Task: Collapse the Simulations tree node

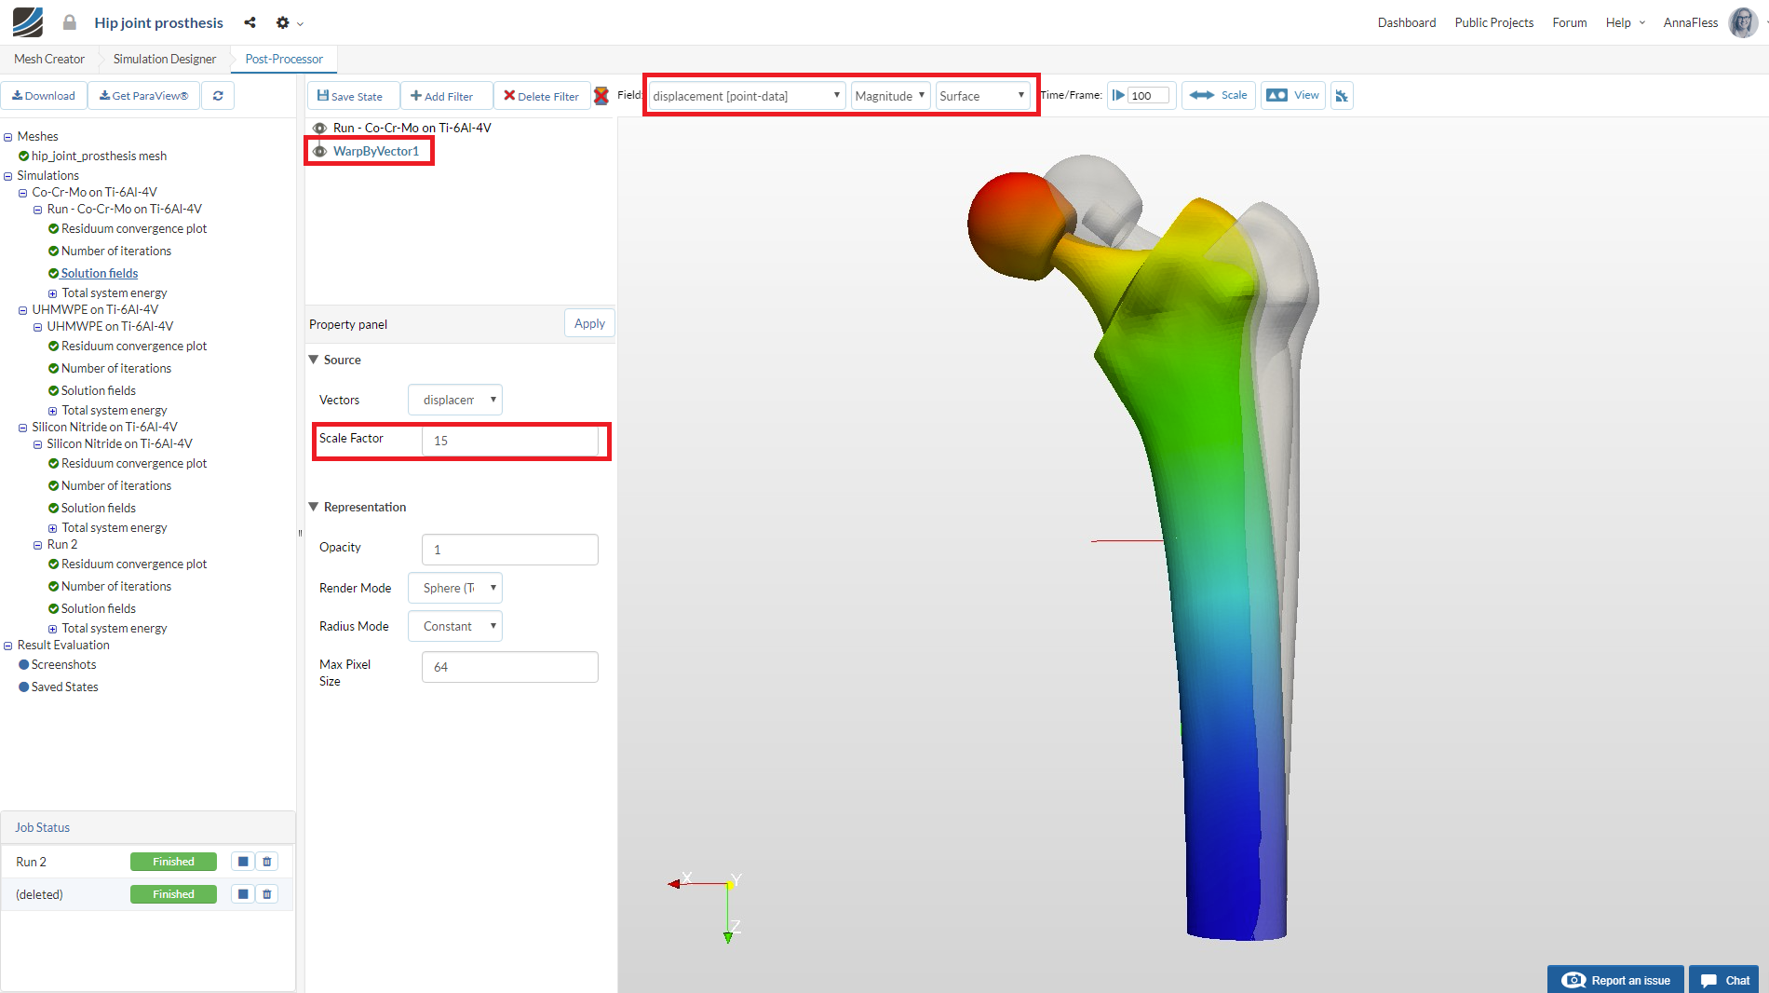Action: [8, 176]
